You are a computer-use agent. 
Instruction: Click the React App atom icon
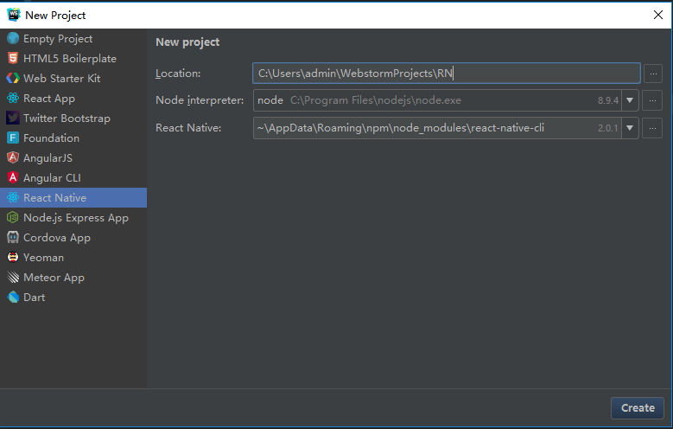(x=13, y=98)
